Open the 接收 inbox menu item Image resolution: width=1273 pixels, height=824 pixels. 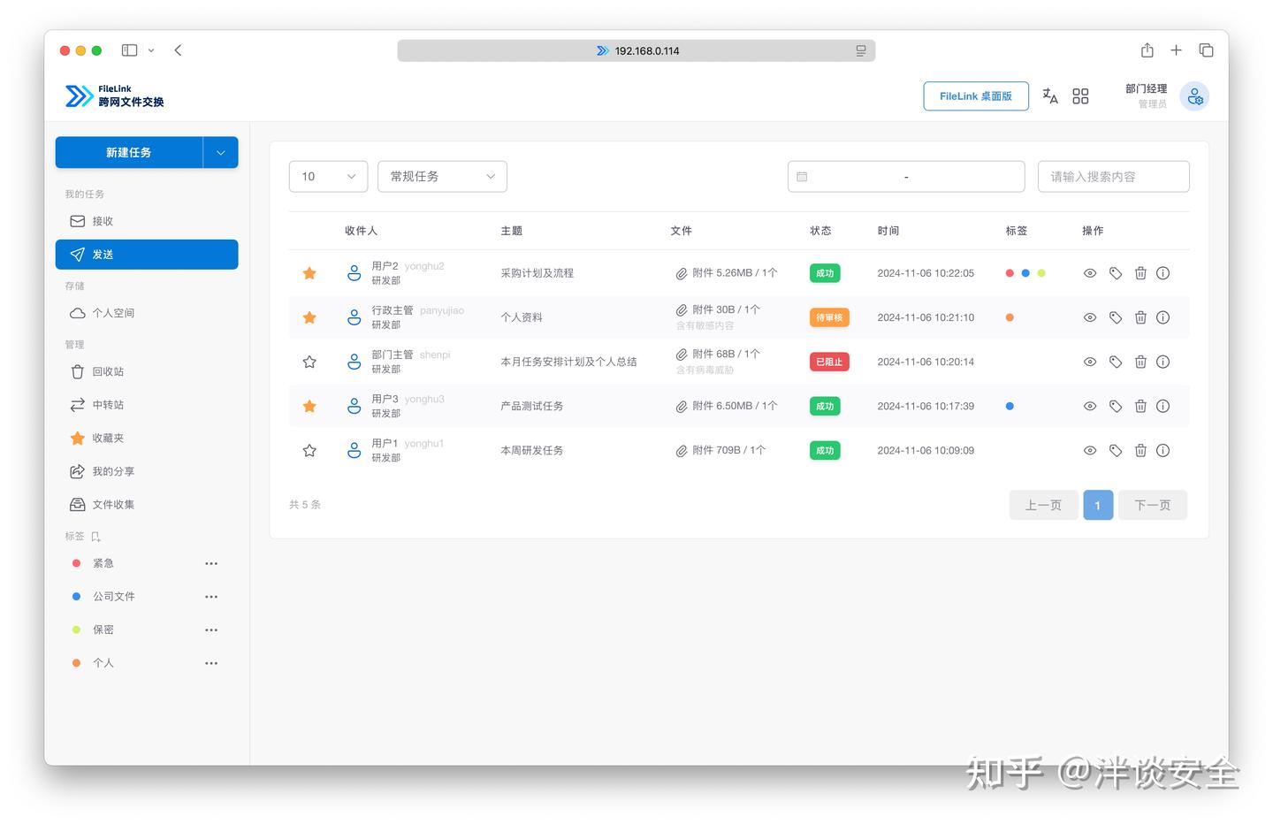pyautogui.click(x=147, y=221)
